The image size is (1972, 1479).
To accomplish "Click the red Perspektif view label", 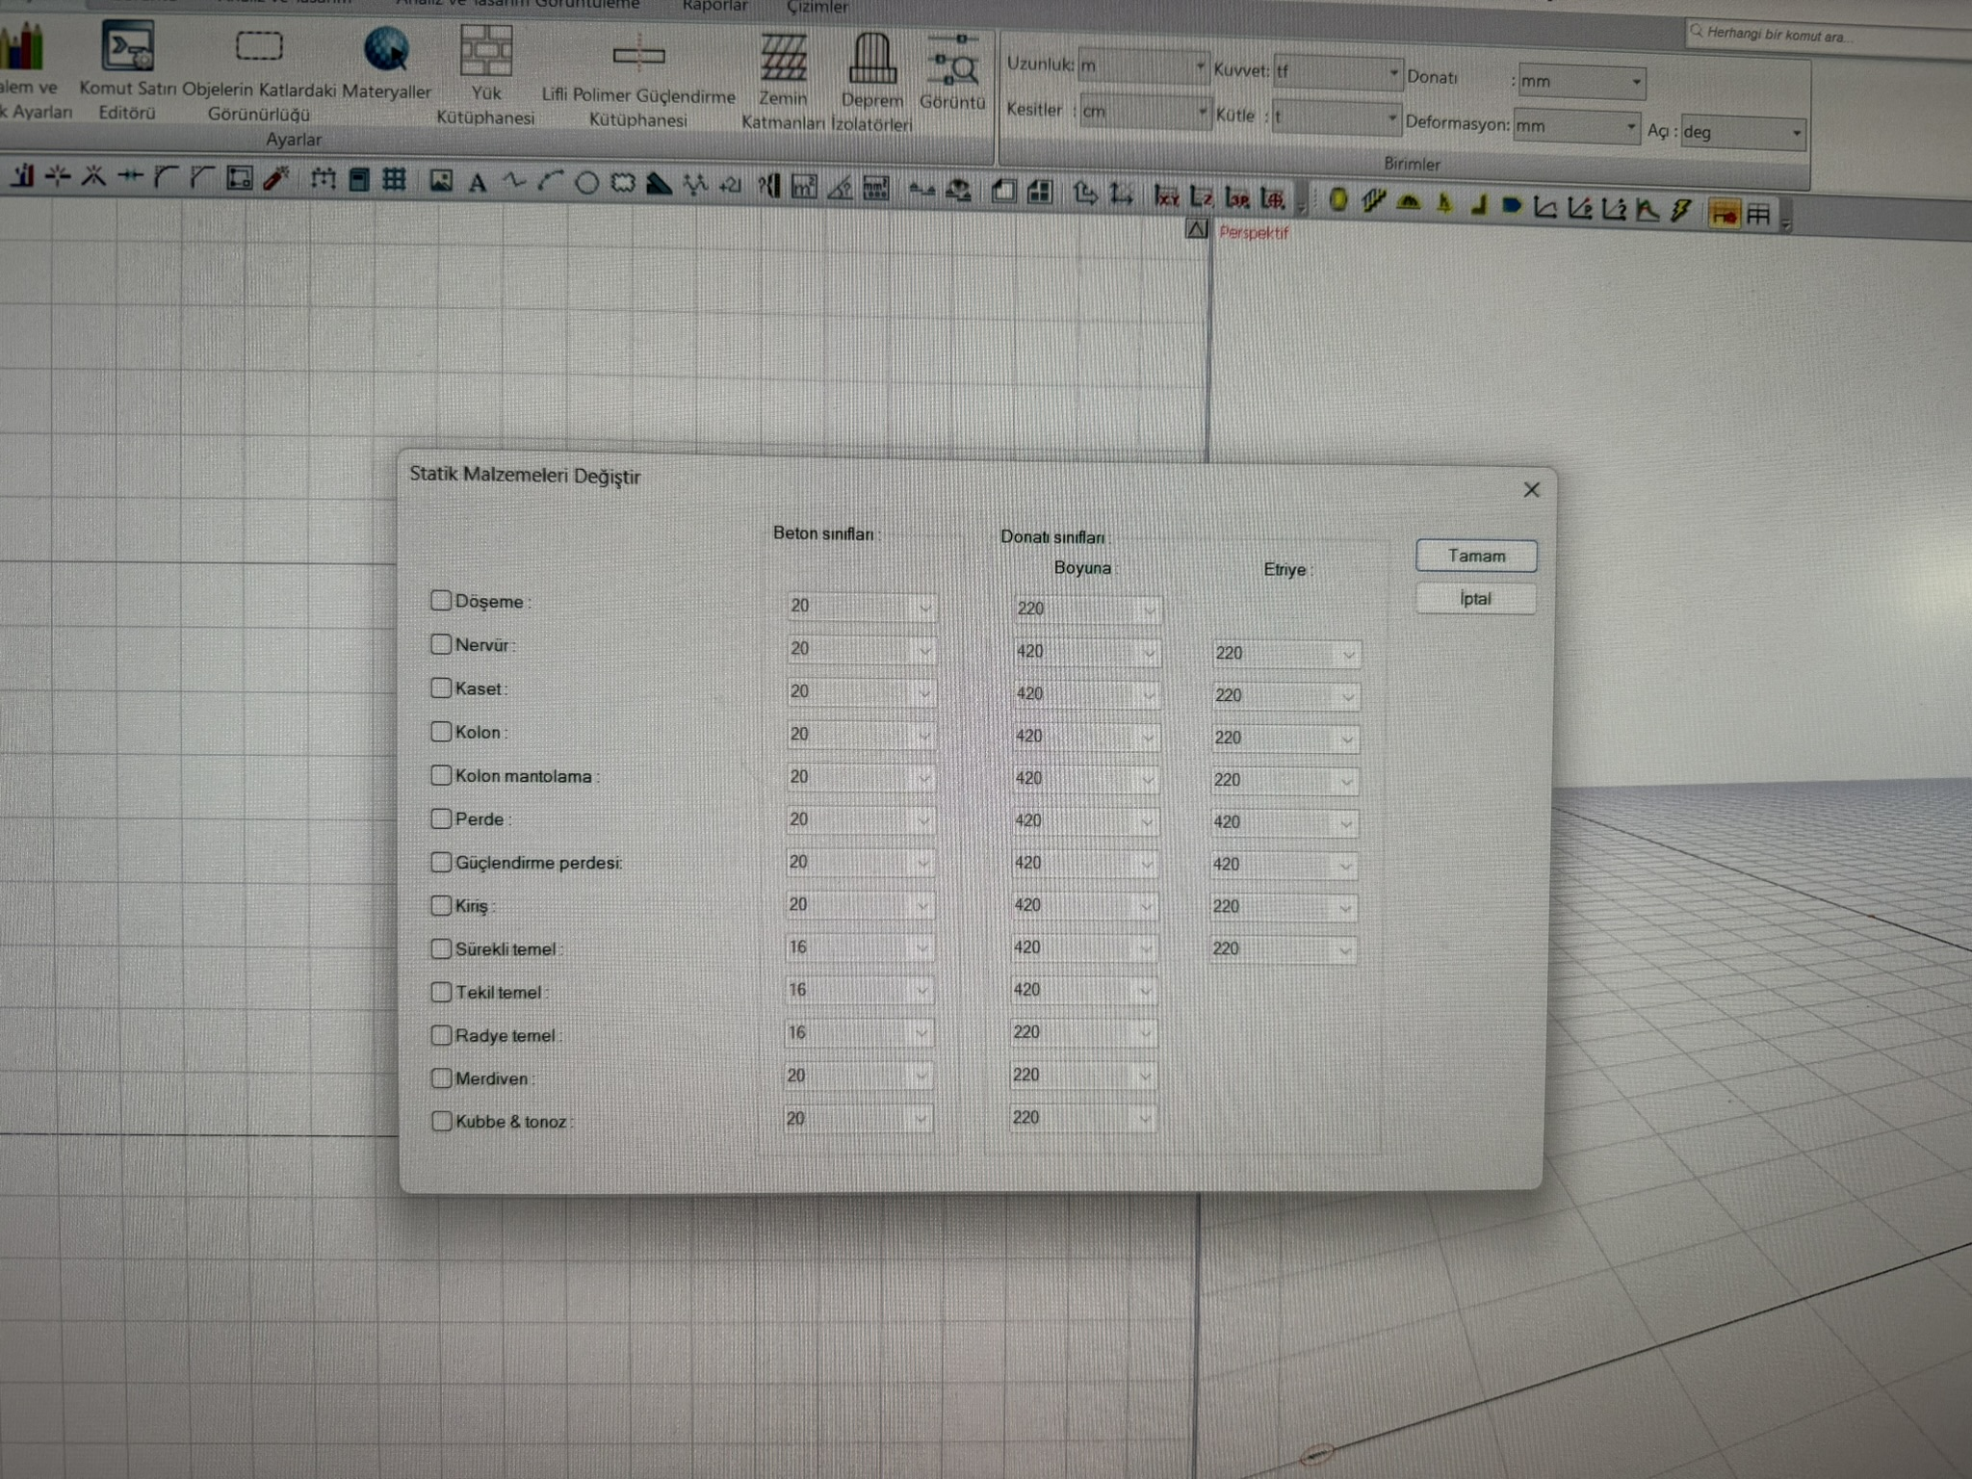I will coord(1253,232).
